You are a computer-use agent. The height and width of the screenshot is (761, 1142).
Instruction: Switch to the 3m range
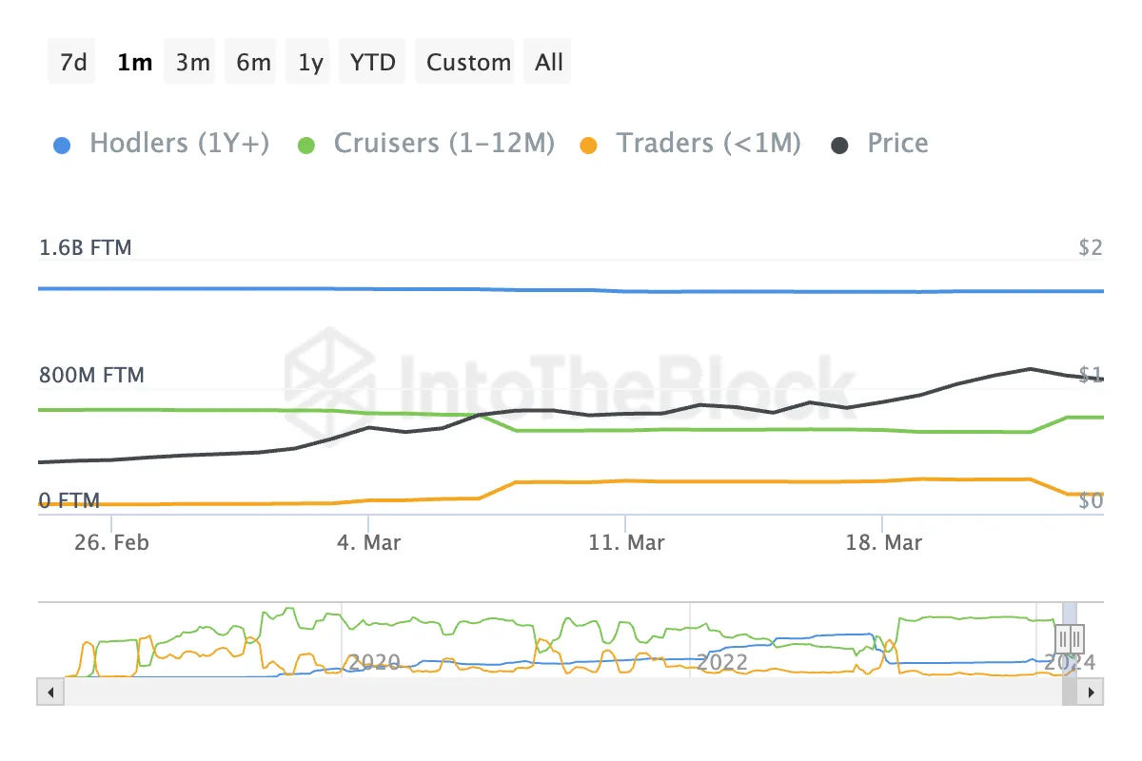pos(192,63)
